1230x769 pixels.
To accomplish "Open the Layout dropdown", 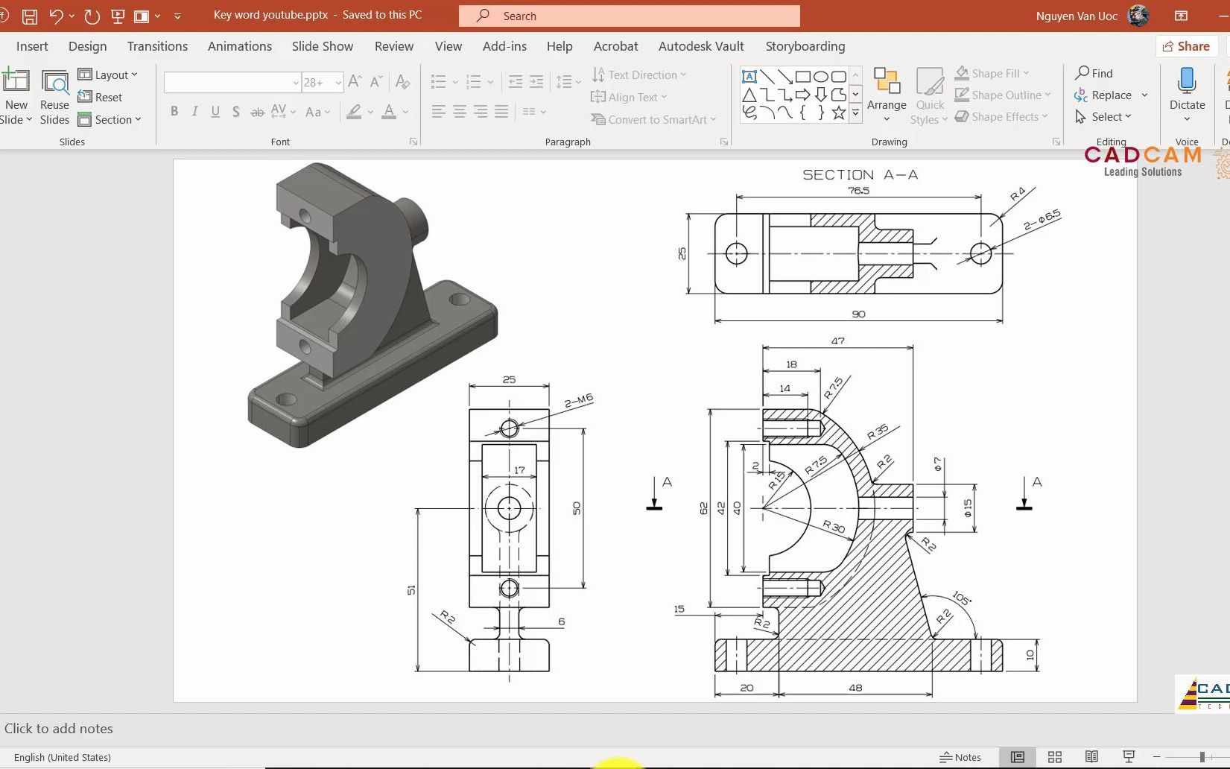I will [x=109, y=75].
